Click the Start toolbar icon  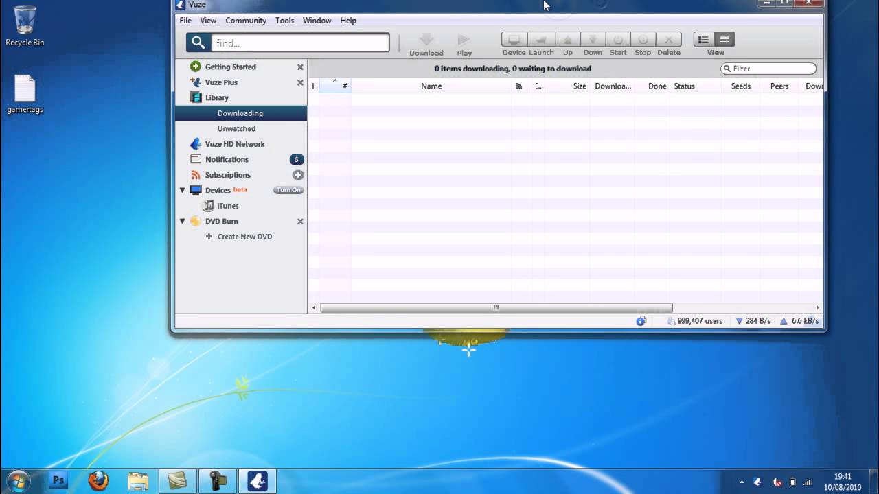click(x=618, y=40)
